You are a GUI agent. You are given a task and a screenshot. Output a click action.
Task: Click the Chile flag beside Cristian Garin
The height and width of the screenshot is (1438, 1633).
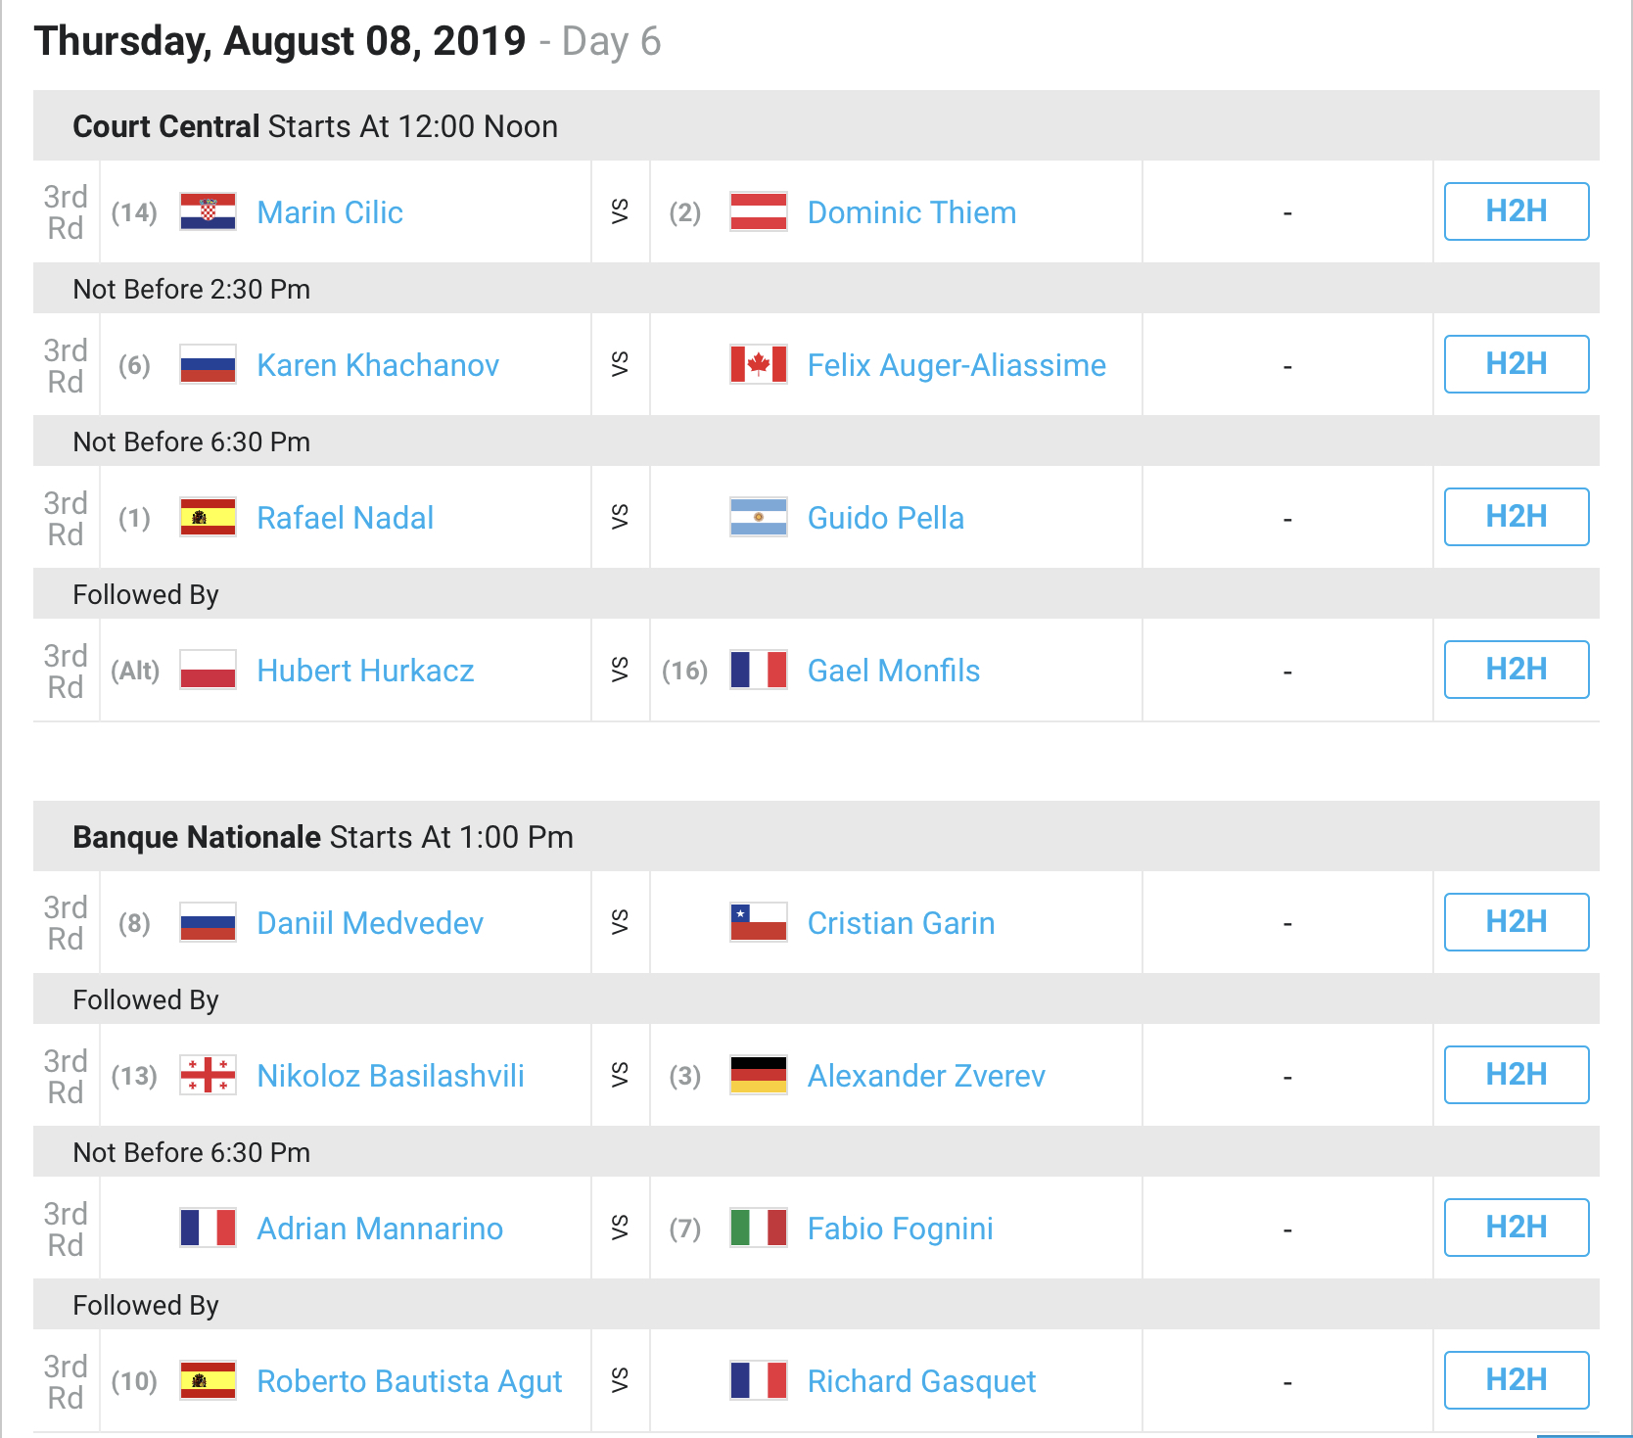tap(759, 922)
